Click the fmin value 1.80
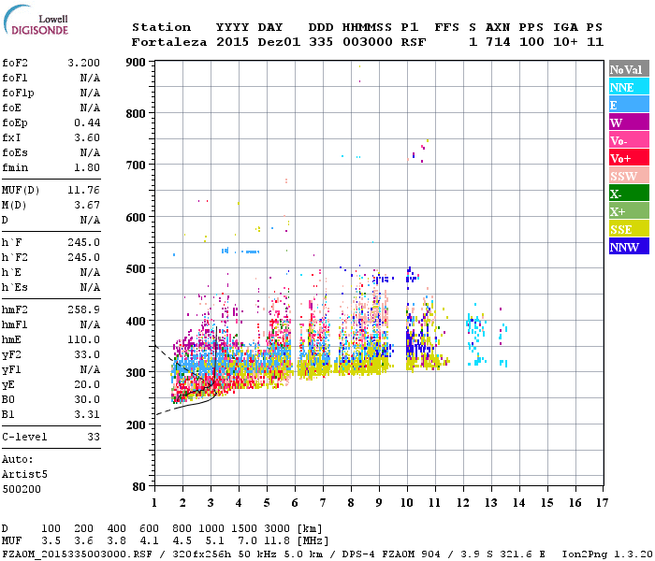Image resolution: width=655 pixels, height=561 pixels. pos(87,167)
